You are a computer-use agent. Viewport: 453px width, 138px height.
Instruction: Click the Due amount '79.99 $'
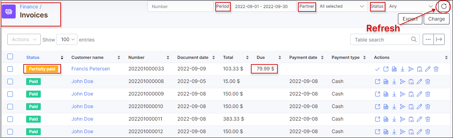click(265, 69)
